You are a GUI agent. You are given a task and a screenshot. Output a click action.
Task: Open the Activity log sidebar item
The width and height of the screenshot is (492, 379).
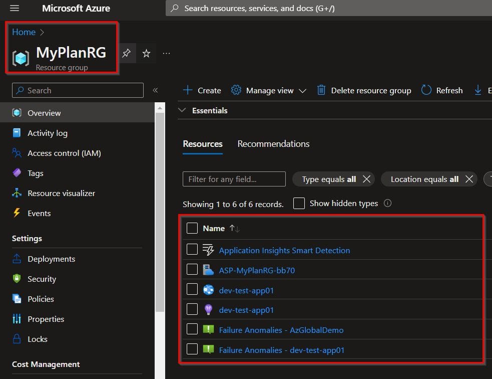[x=46, y=133]
